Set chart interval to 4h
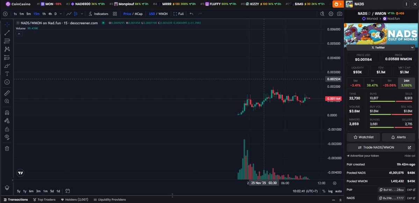Image resolution: width=419 pixels, height=203 pixels. click(50, 14)
